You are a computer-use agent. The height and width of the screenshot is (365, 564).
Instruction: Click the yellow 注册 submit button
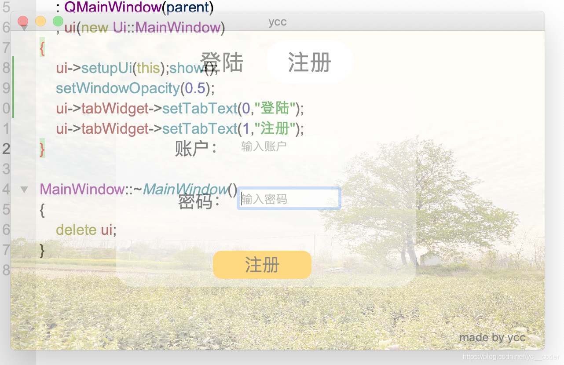[262, 265]
